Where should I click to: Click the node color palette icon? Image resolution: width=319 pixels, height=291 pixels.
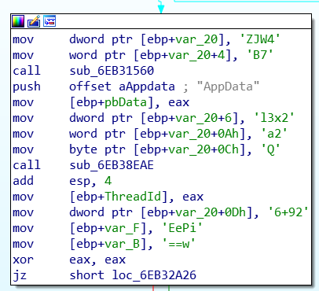18,21
